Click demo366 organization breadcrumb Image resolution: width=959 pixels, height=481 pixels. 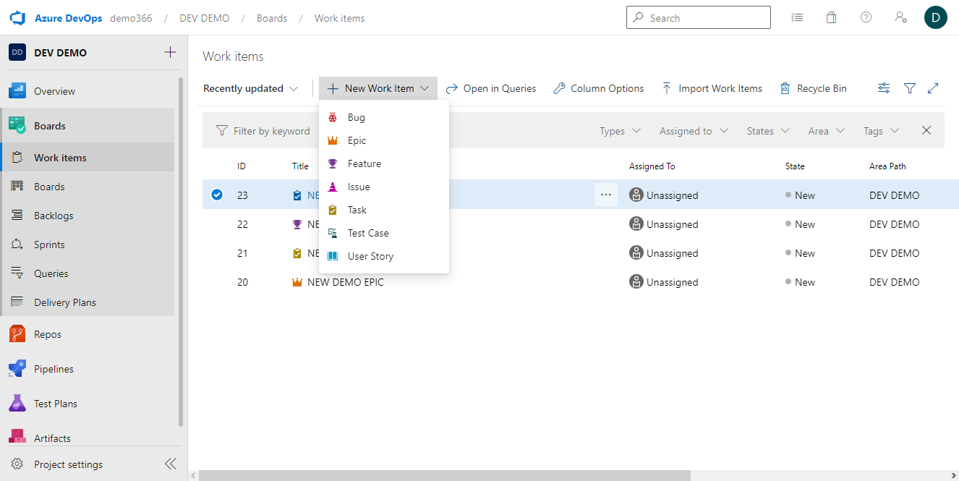tap(131, 18)
